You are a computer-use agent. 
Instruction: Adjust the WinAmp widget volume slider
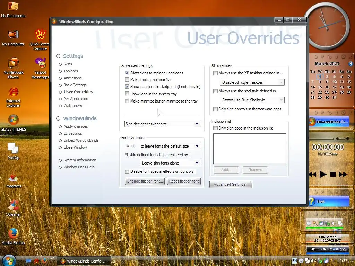(342, 139)
